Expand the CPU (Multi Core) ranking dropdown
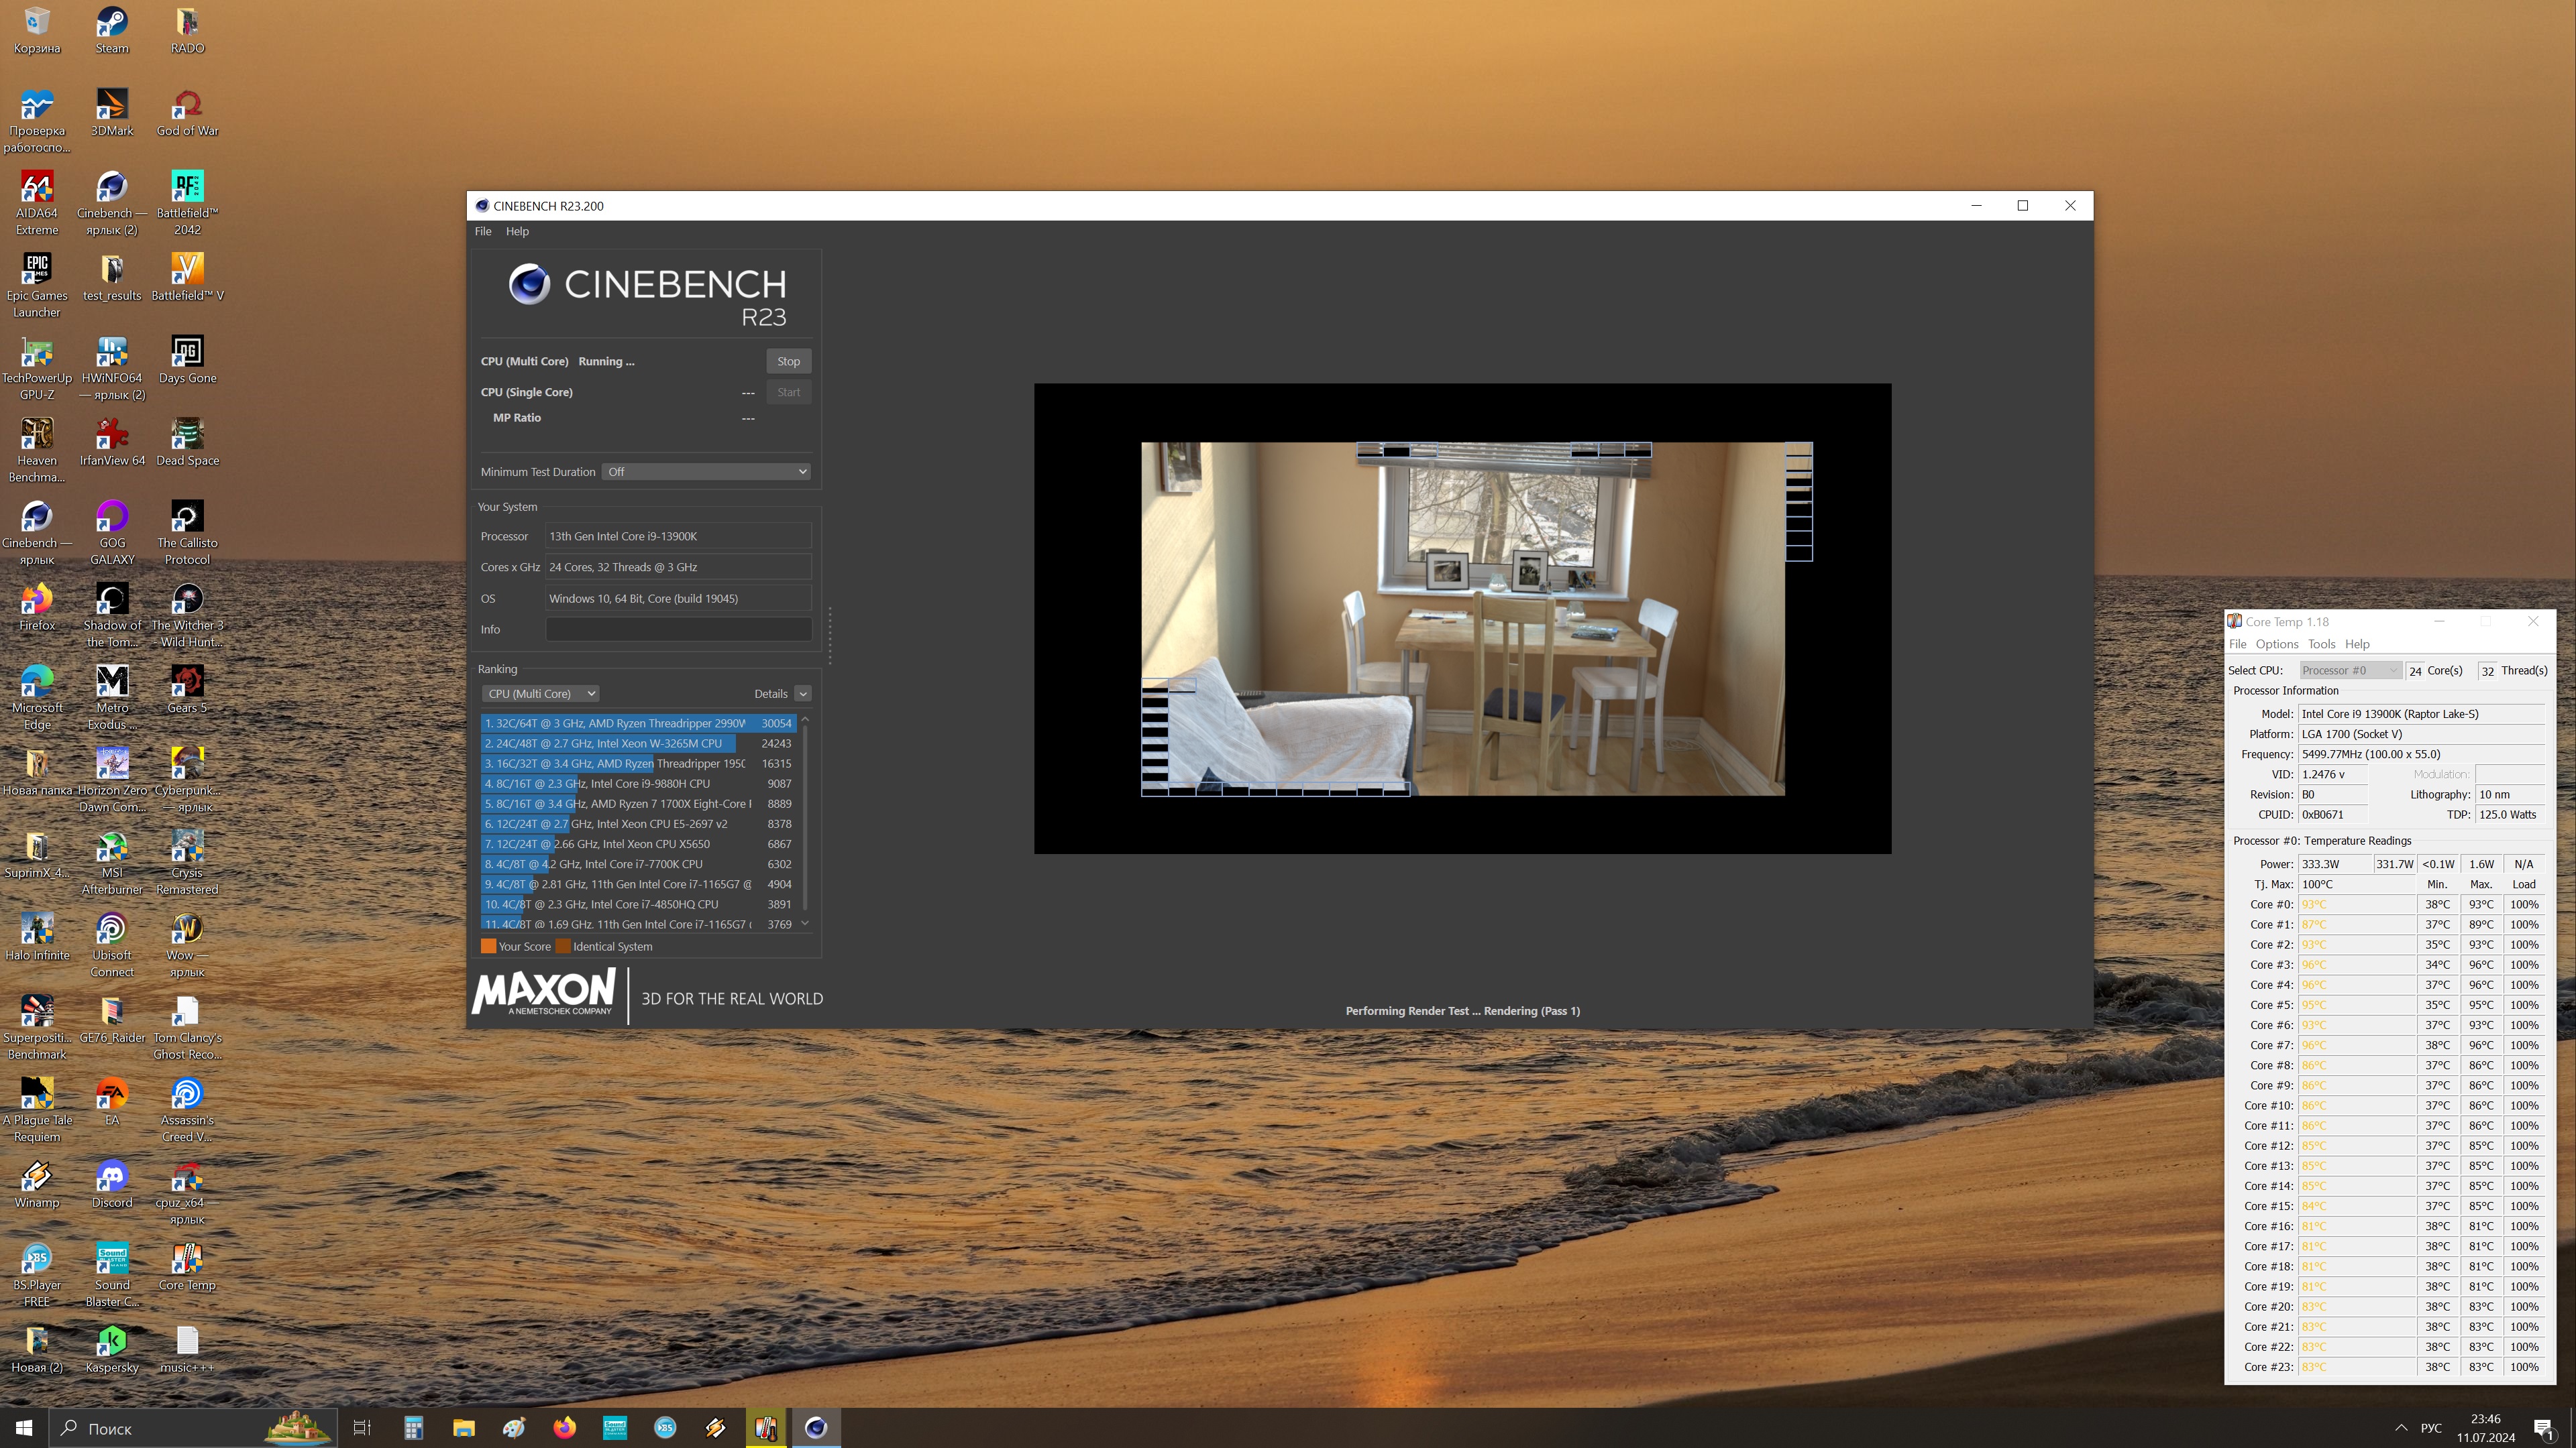The height and width of the screenshot is (1448, 2576). 541,694
